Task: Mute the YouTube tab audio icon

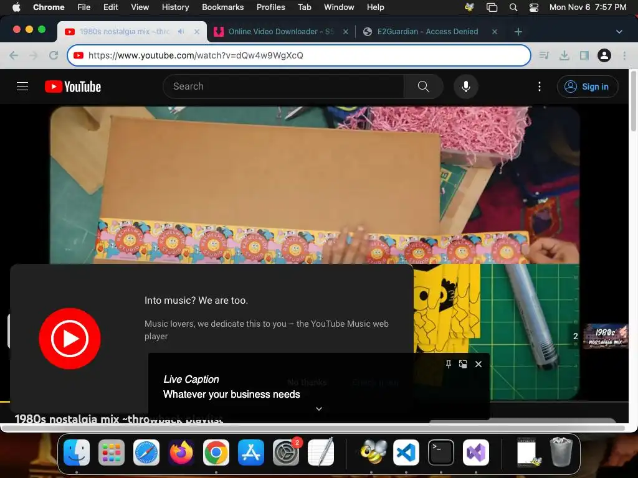Action: tap(181, 31)
